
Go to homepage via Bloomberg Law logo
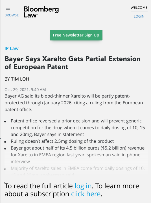(41, 12)
